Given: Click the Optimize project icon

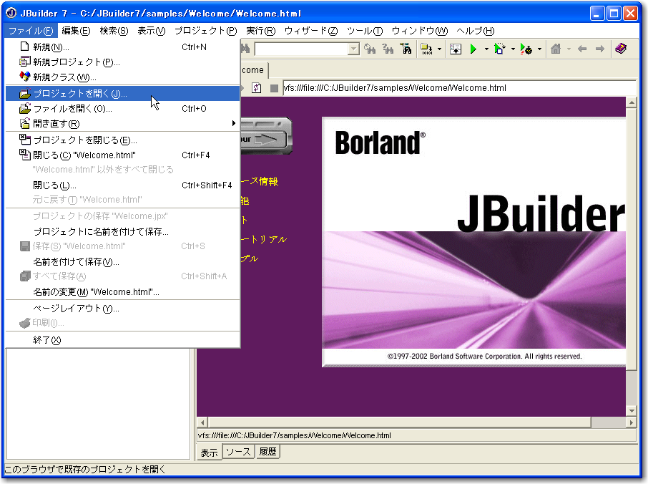Looking at the screenshot, I should (526, 49).
